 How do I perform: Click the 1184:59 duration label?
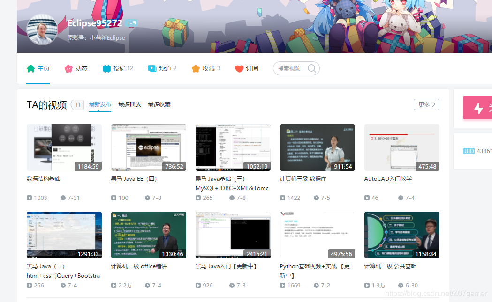click(x=88, y=166)
